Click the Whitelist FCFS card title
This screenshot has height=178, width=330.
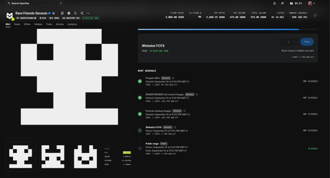pos(153,46)
